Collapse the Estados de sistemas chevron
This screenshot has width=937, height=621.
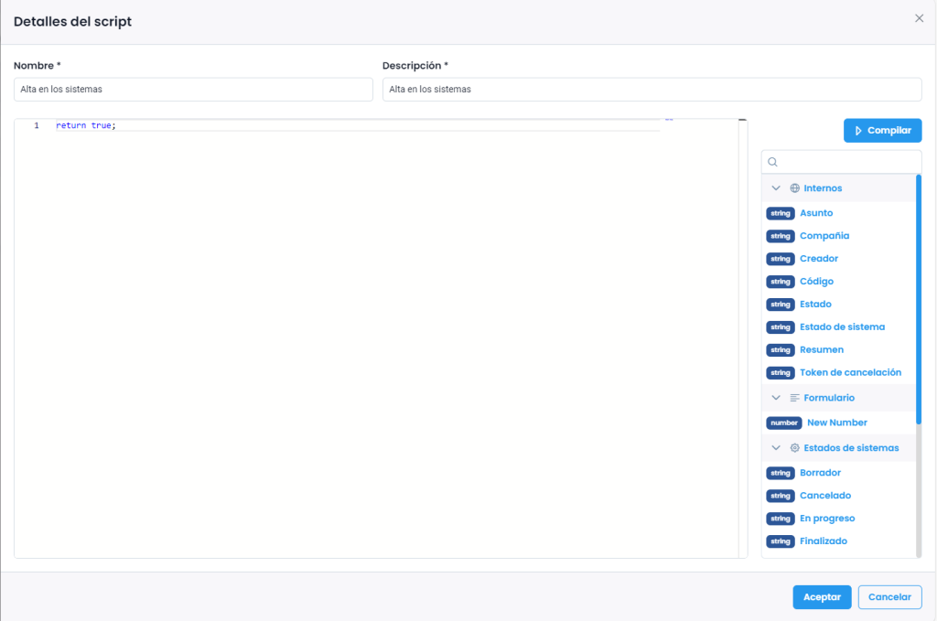[x=775, y=448]
